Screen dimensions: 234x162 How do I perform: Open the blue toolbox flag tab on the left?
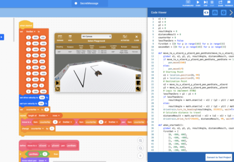pos(2,37)
